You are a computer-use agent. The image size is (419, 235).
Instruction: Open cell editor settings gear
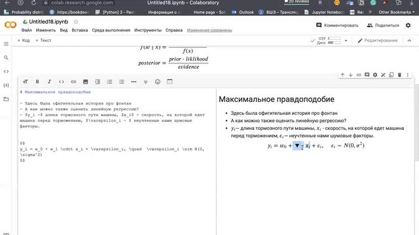(375, 75)
